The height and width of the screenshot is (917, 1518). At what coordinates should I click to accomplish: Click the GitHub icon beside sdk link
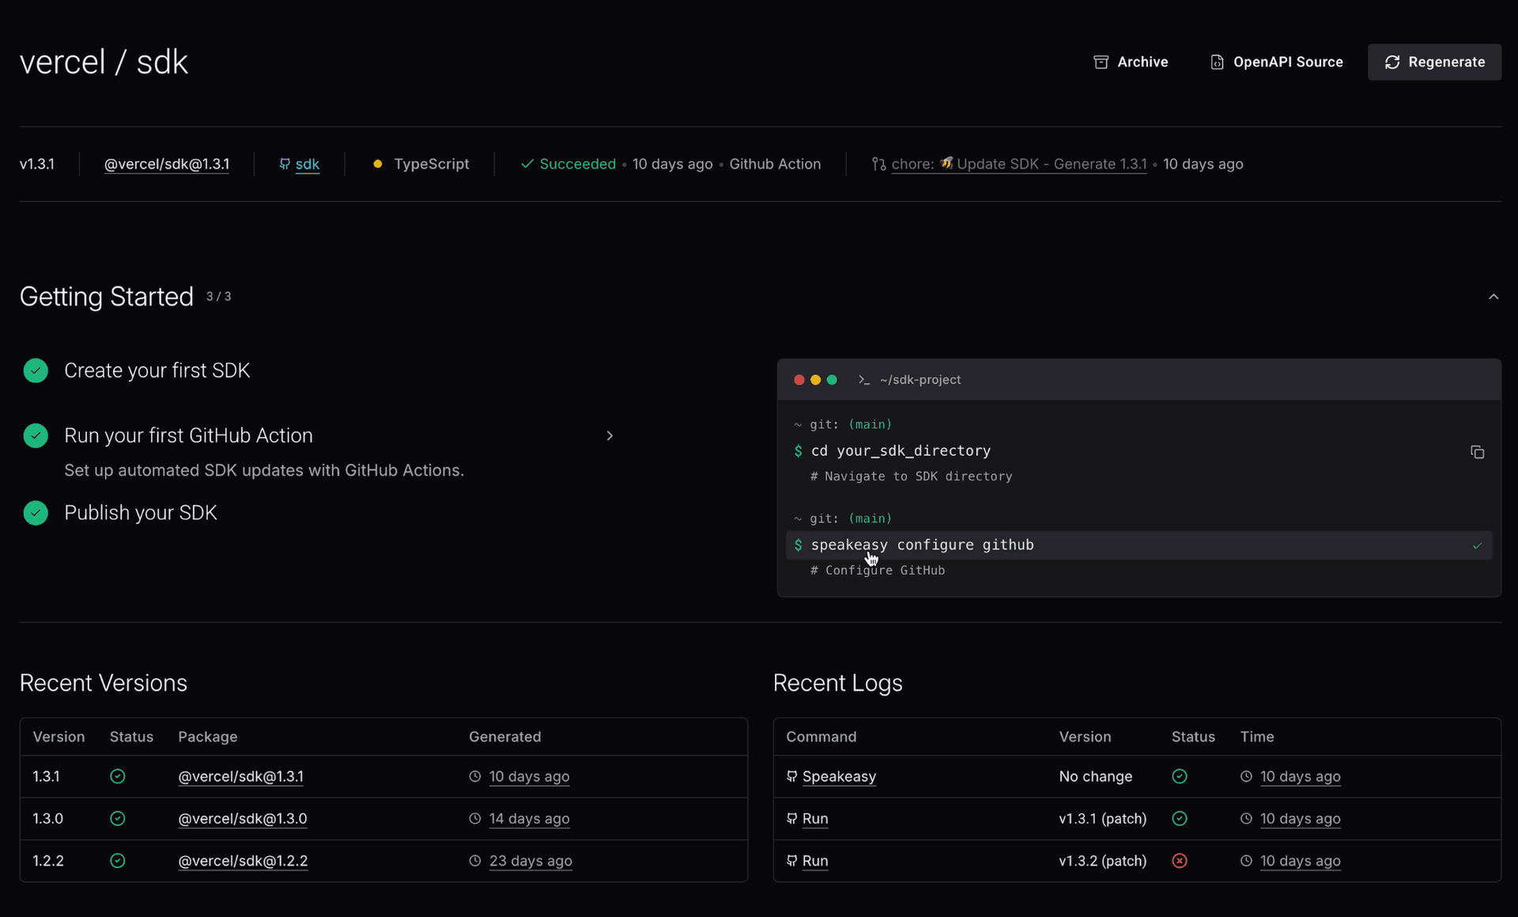[x=285, y=164]
